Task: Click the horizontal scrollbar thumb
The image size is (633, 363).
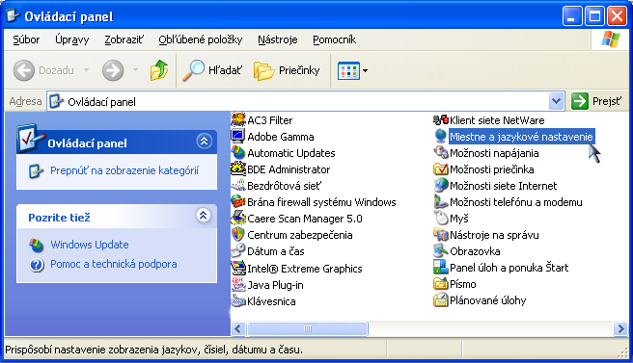Action: (307, 328)
